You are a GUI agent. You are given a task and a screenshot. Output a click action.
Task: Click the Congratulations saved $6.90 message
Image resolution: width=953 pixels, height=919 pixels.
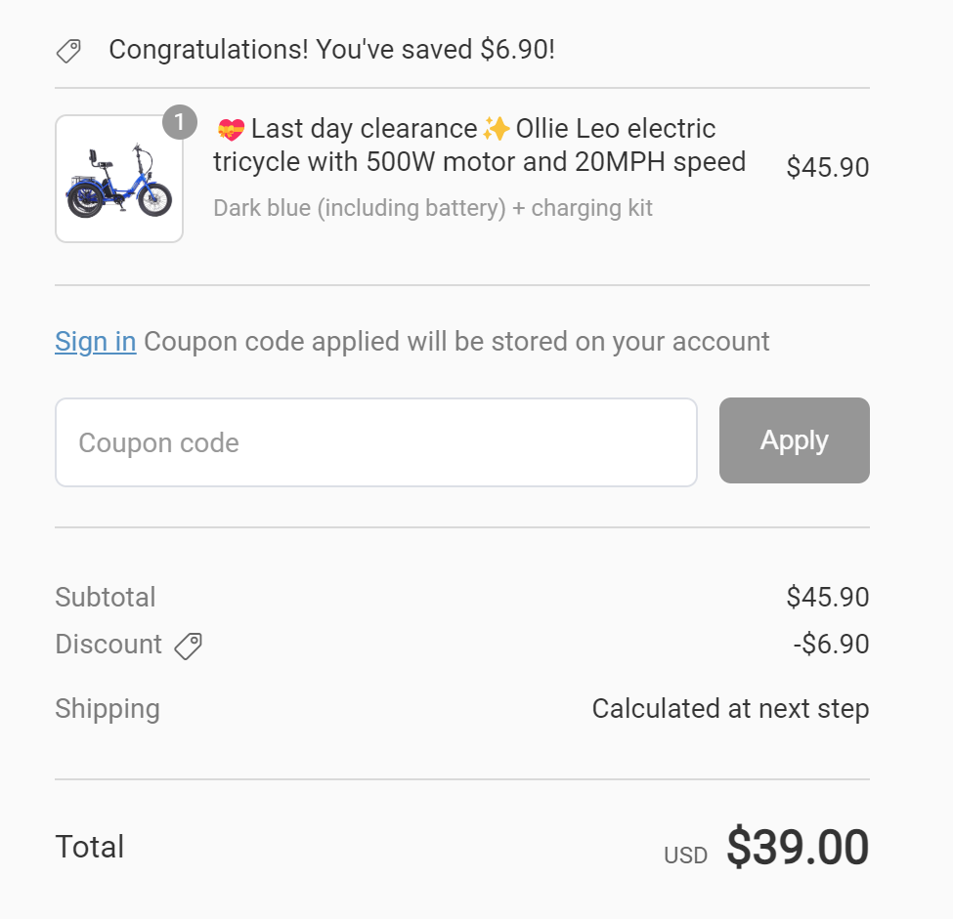(331, 50)
